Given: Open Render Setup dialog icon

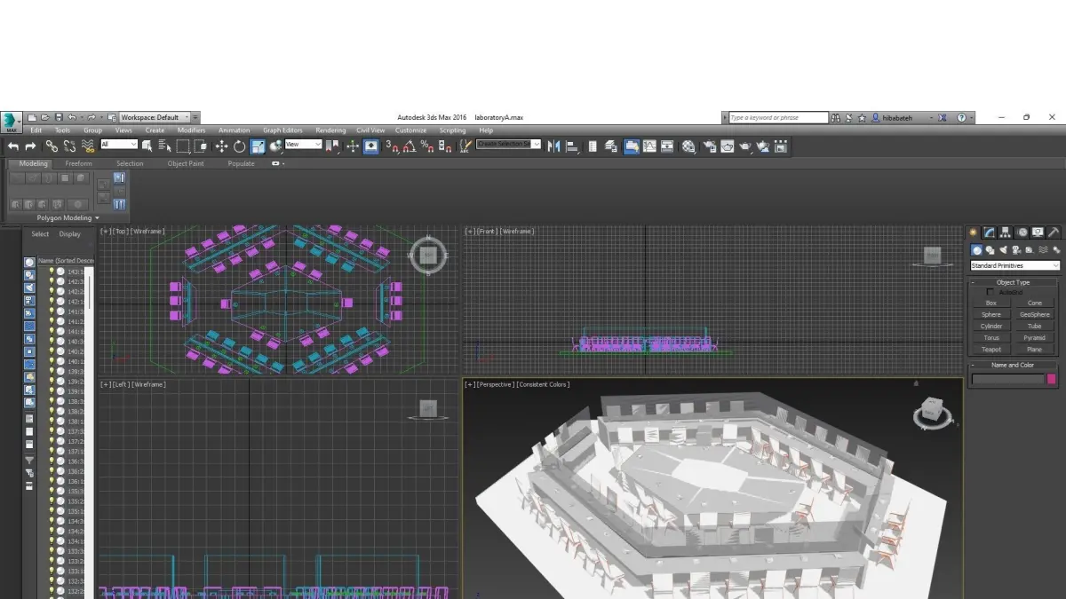Looking at the screenshot, I should [x=710, y=146].
